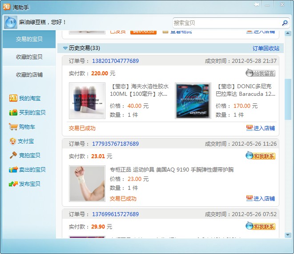Open 海夫水溶性胶水 product title

point(139,90)
